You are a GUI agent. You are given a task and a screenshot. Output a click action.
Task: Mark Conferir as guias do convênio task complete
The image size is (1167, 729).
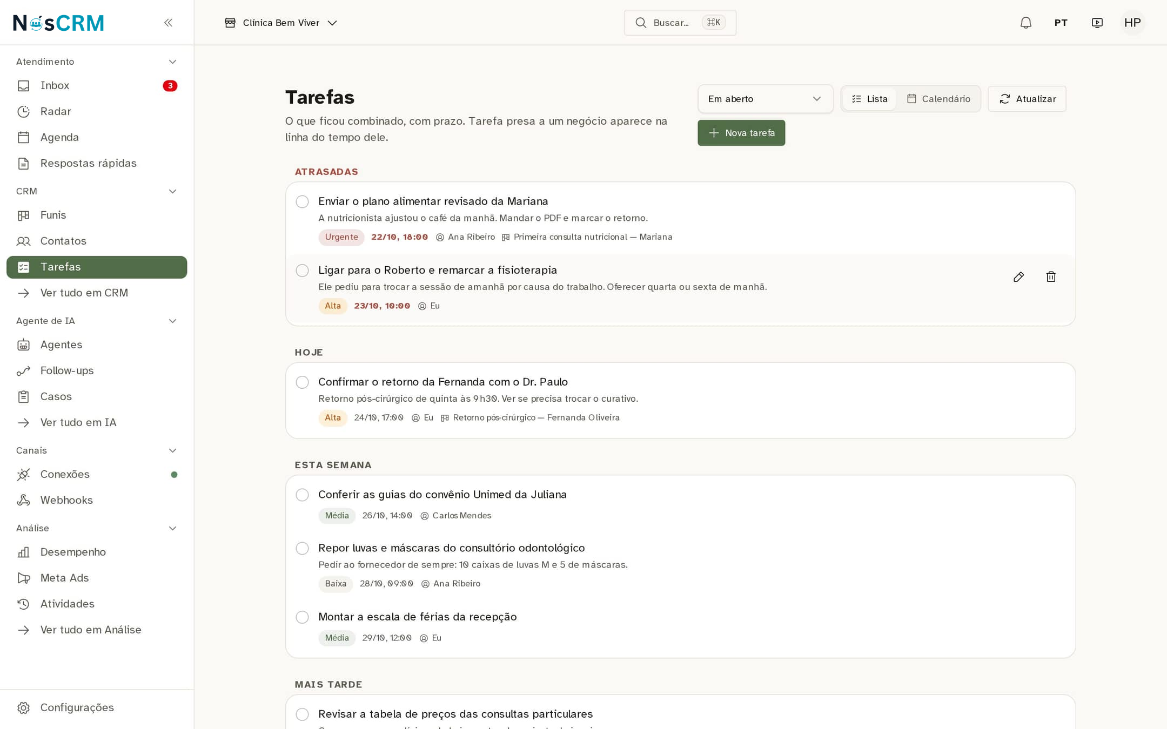click(302, 495)
